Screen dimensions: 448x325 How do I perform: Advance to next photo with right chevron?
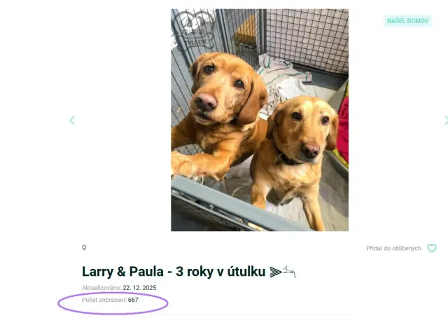[x=446, y=120]
